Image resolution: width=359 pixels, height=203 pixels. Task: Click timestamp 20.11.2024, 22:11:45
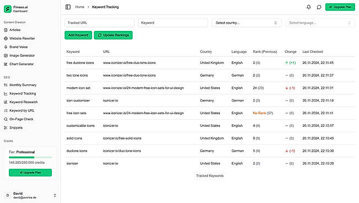pos(318,63)
